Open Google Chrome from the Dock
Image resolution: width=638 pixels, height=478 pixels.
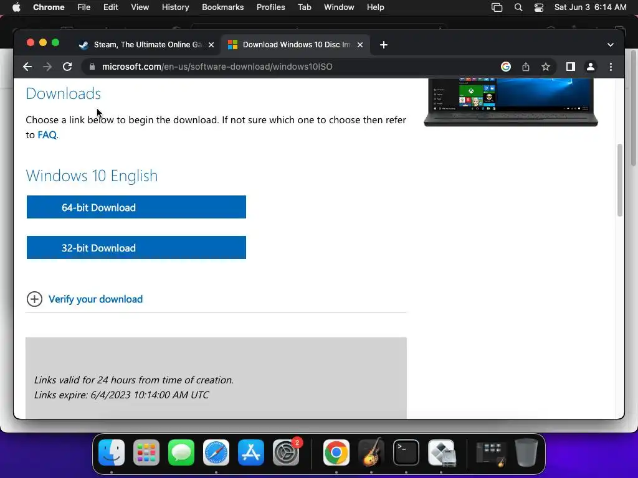click(x=336, y=452)
